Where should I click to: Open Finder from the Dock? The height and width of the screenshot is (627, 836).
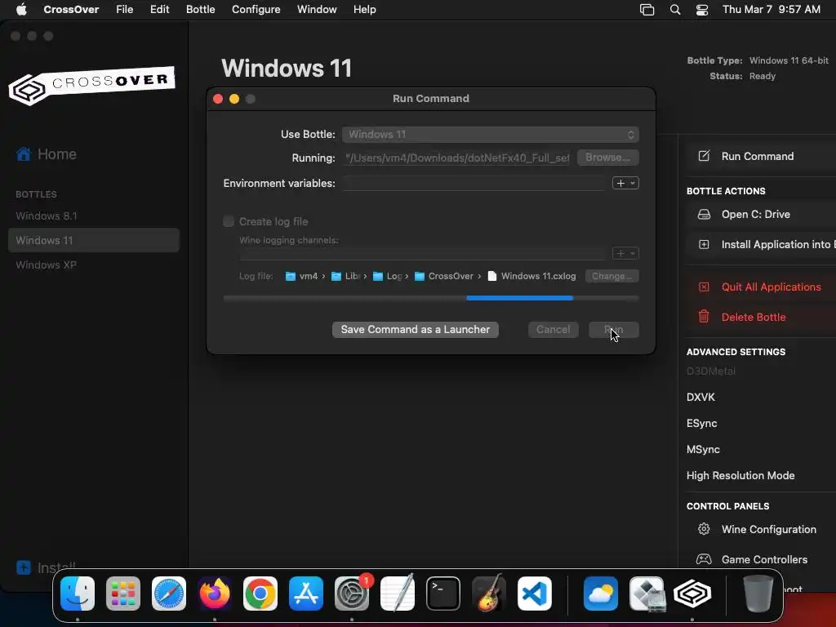pos(78,594)
